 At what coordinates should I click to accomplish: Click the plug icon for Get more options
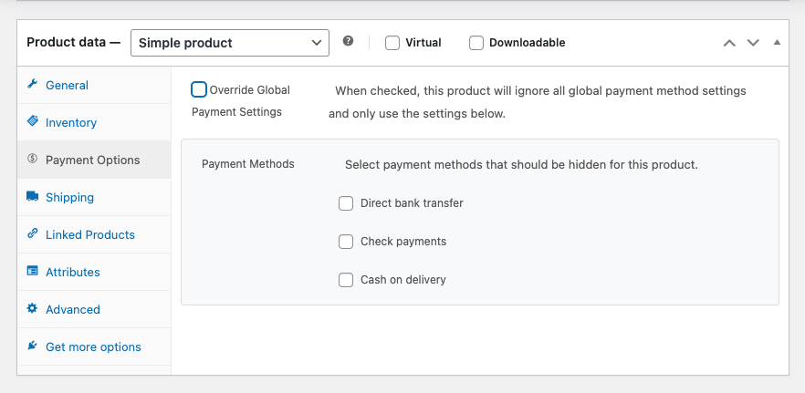click(x=33, y=346)
